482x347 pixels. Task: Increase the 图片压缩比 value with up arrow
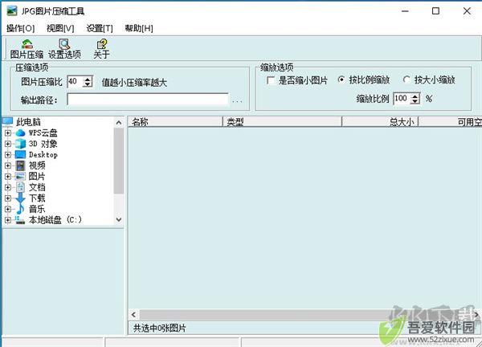coord(88,79)
